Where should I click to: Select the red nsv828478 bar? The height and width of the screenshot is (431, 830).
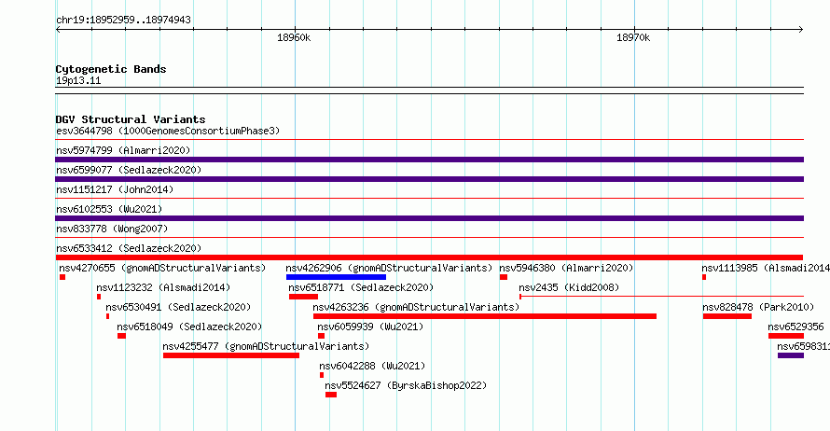coord(727,316)
